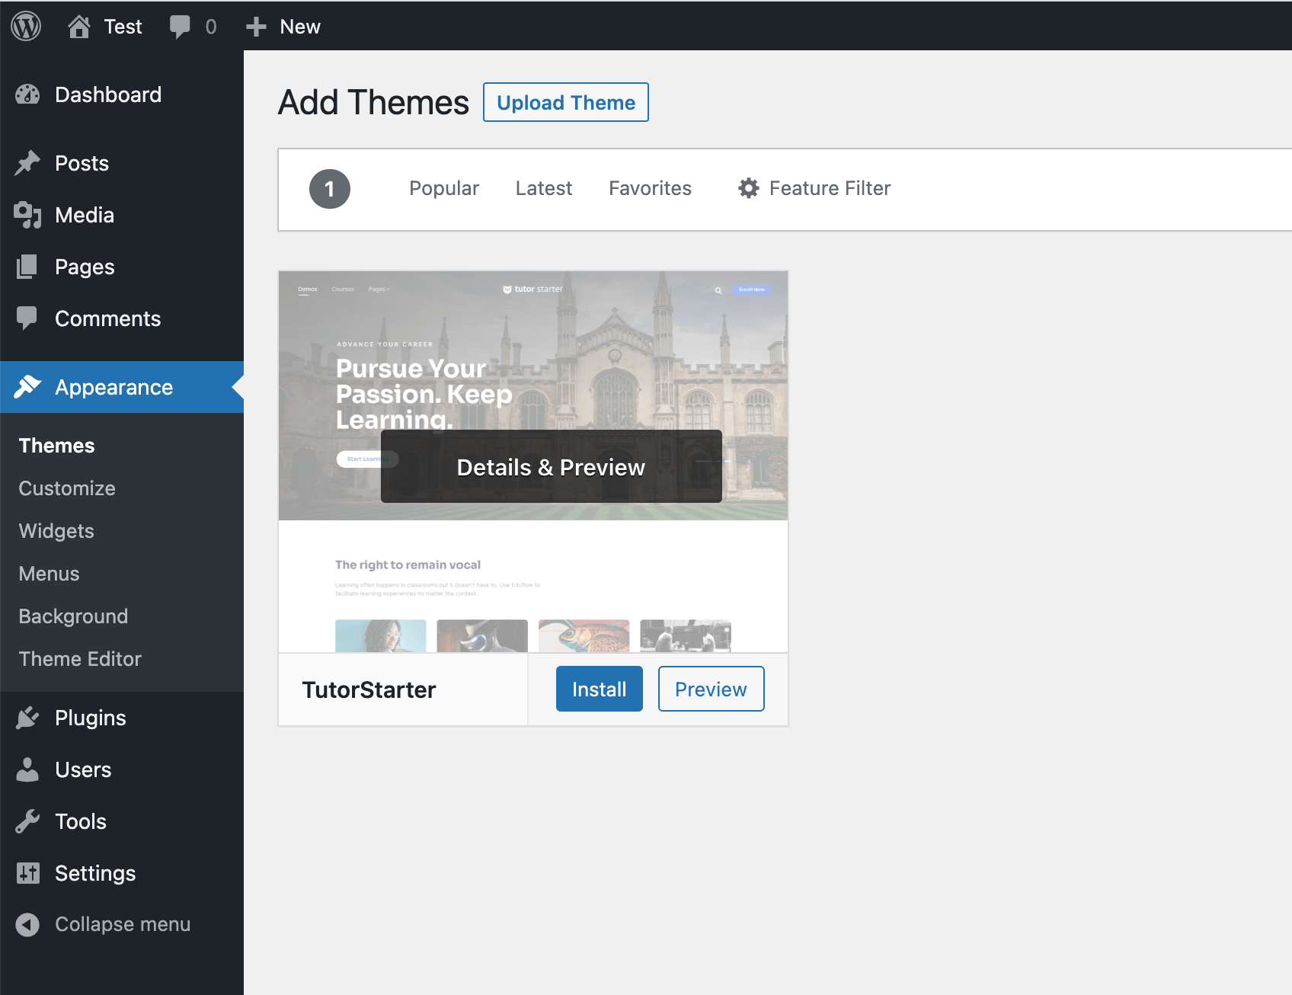Click the Dashboard gauge icon
The width and height of the screenshot is (1292, 995).
[x=27, y=94]
